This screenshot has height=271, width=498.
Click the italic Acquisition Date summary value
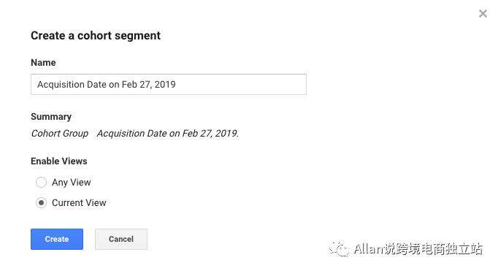(168, 134)
